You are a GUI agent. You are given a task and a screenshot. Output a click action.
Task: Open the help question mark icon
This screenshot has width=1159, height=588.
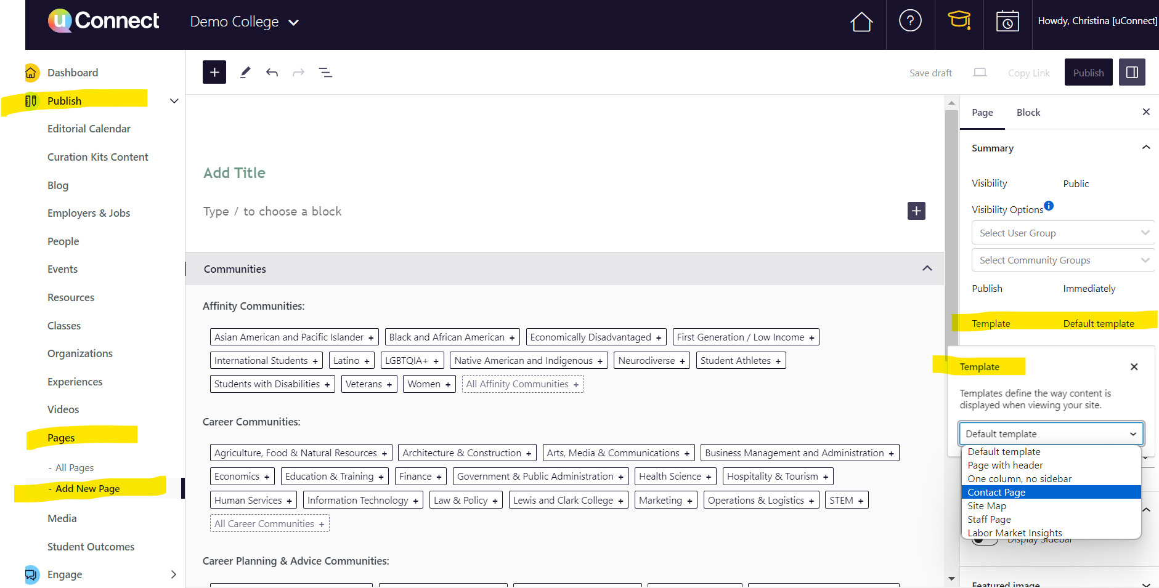click(x=910, y=21)
